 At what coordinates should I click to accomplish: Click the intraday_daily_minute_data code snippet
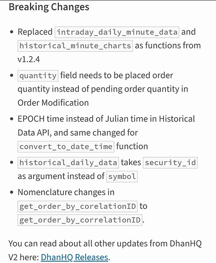click(117, 32)
